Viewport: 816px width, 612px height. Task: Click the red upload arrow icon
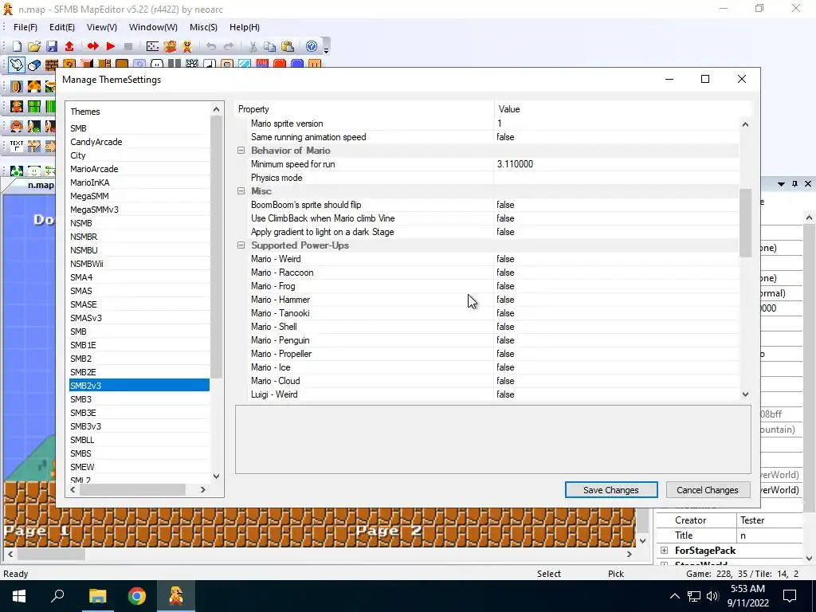[69, 46]
